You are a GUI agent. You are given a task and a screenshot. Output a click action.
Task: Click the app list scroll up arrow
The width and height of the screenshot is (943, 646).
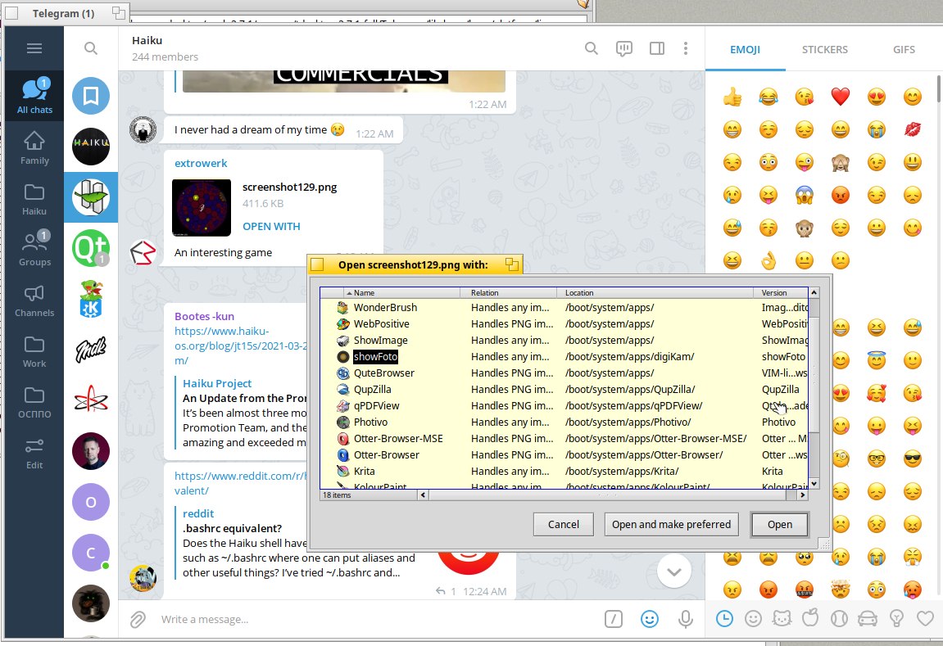tap(814, 292)
